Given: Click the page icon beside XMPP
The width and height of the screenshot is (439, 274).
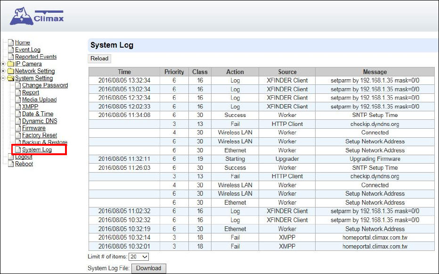Looking at the screenshot, I should [x=18, y=107].
